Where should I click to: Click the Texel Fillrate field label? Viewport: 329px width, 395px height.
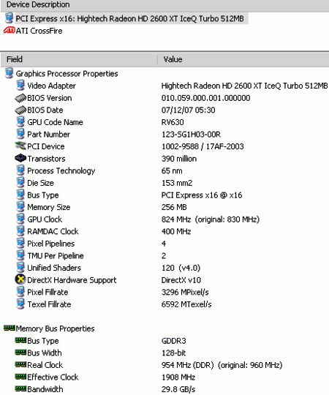(x=49, y=304)
